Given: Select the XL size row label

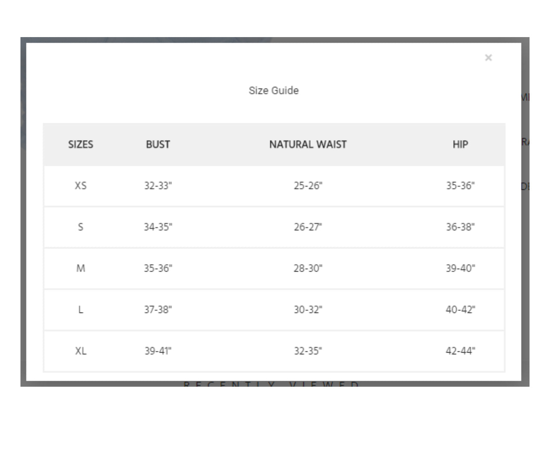Looking at the screenshot, I should point(81,351).
